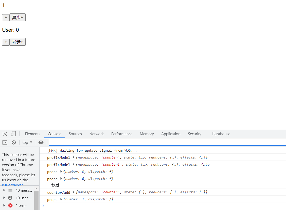Image resolution: width=286 pixels, height=210 pixels.
Task: Expand the counter/add logged object
Action: (x=74, y=192)
